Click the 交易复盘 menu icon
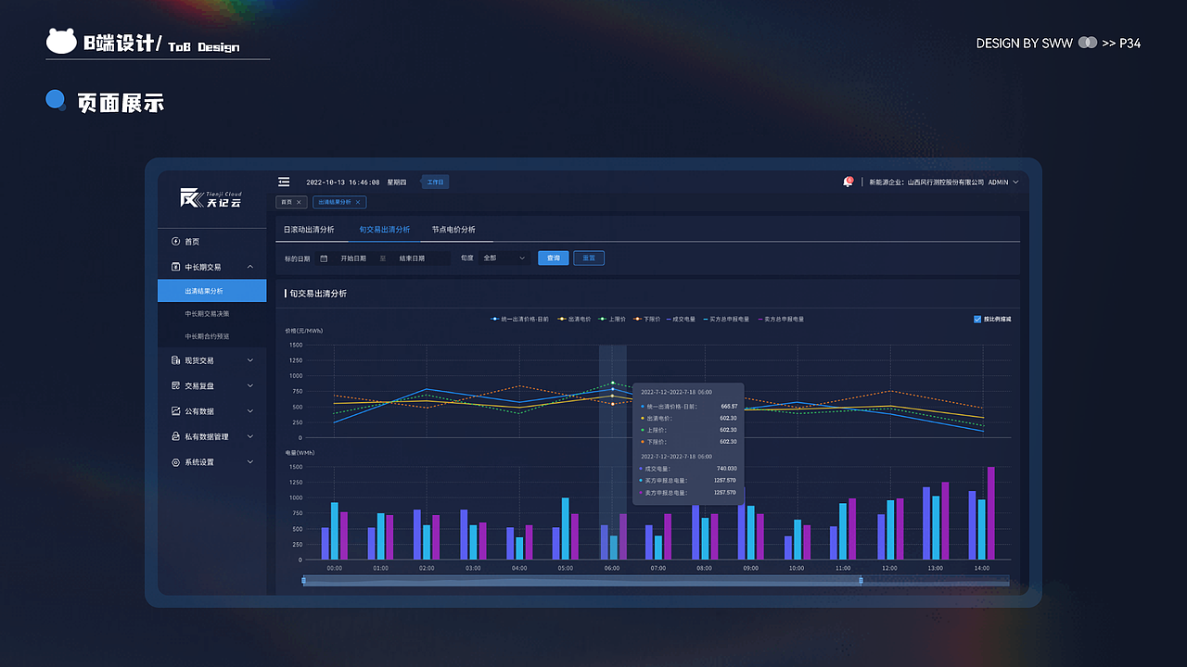 [x=176, y=385]
